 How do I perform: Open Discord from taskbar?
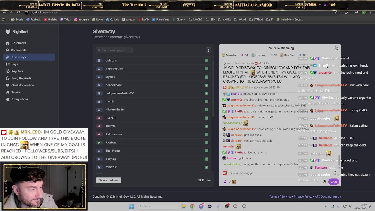(x=201, y=206)
